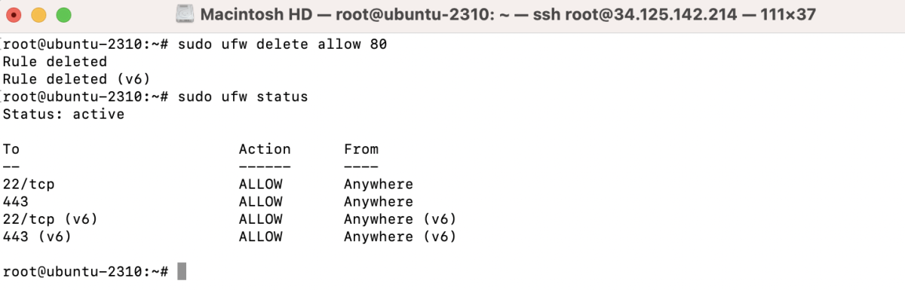Screen dimensions: 905x290
Task: Click the 'Status: active' output line
Action: pos(63,114)
